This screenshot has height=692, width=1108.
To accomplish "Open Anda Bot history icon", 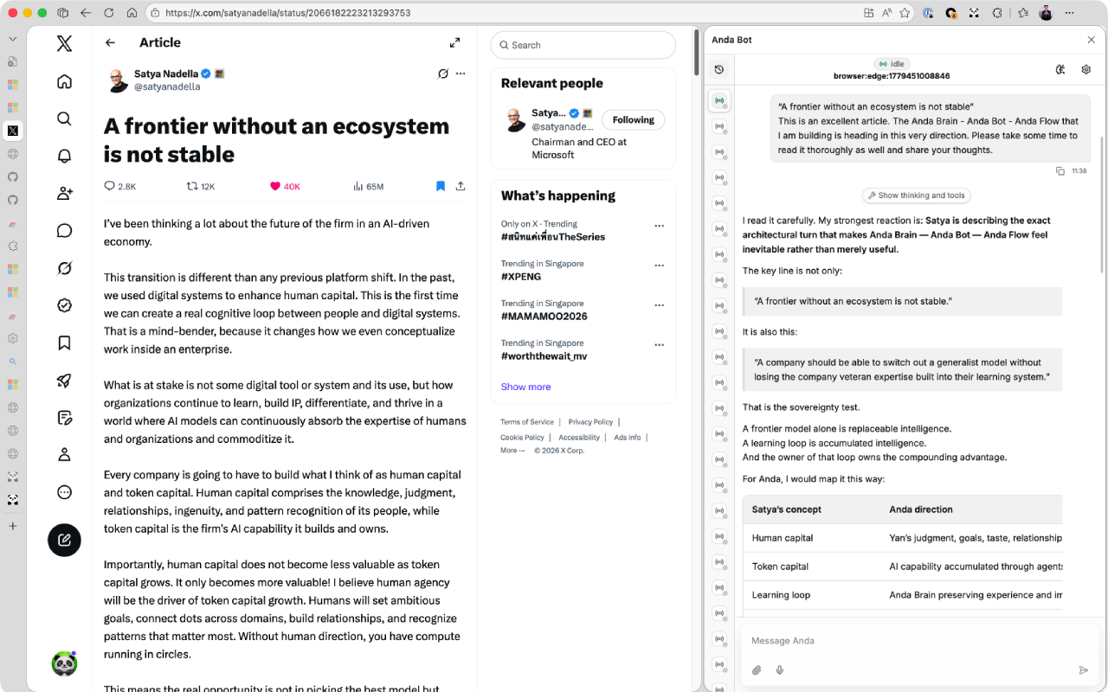I will pos(718,69).
